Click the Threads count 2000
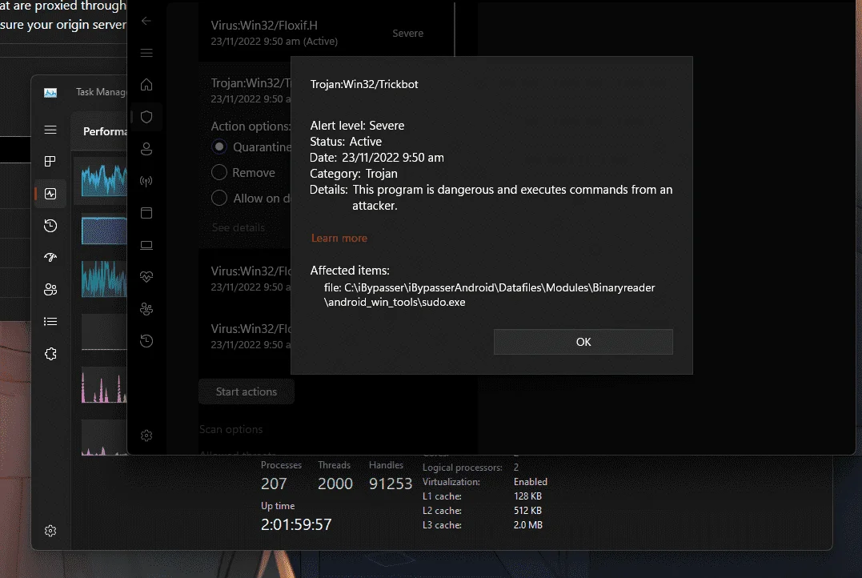This screenshot has width=862, height=578. [335, 484]
